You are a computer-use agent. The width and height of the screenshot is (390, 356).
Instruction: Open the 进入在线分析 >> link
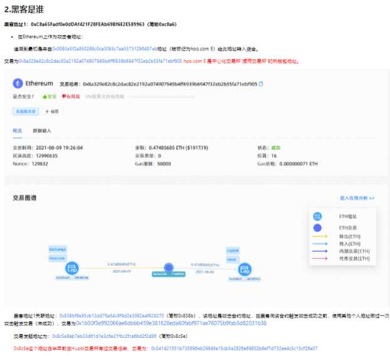tap(357, 197)
